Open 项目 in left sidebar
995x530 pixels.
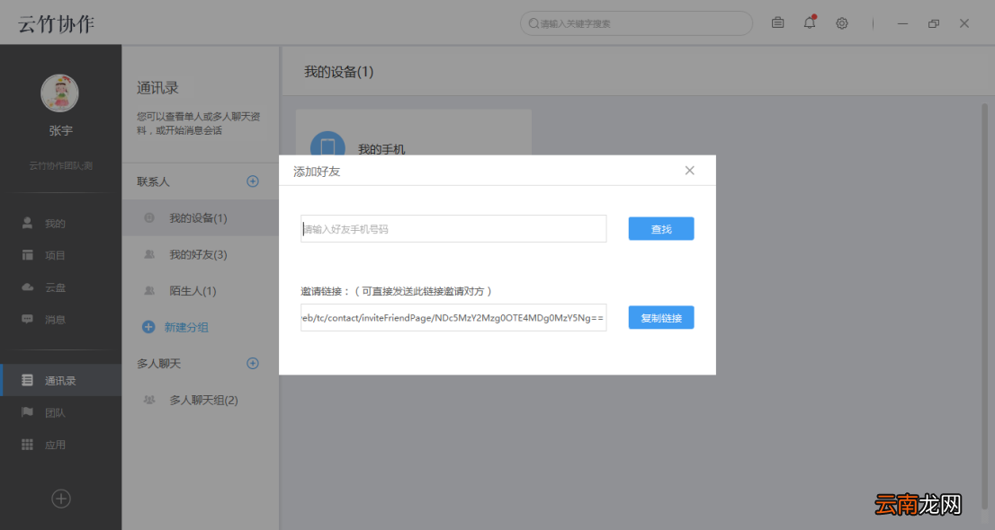coord(61,255)
